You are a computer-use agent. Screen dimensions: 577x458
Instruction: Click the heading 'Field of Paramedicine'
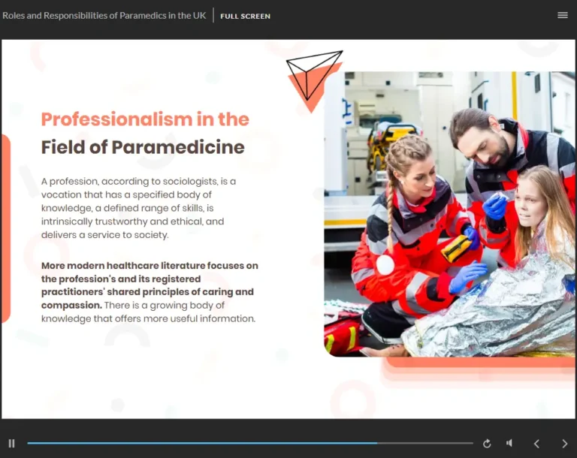[x=143, y=147]
